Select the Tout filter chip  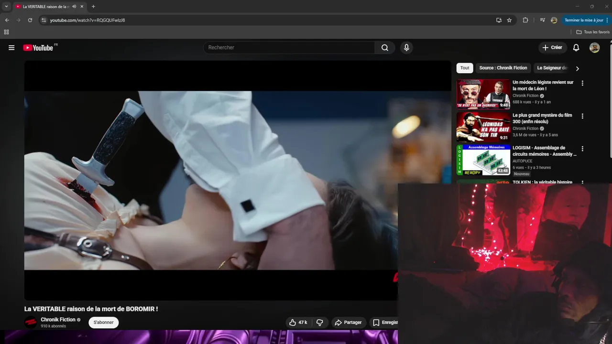point(465,68)
